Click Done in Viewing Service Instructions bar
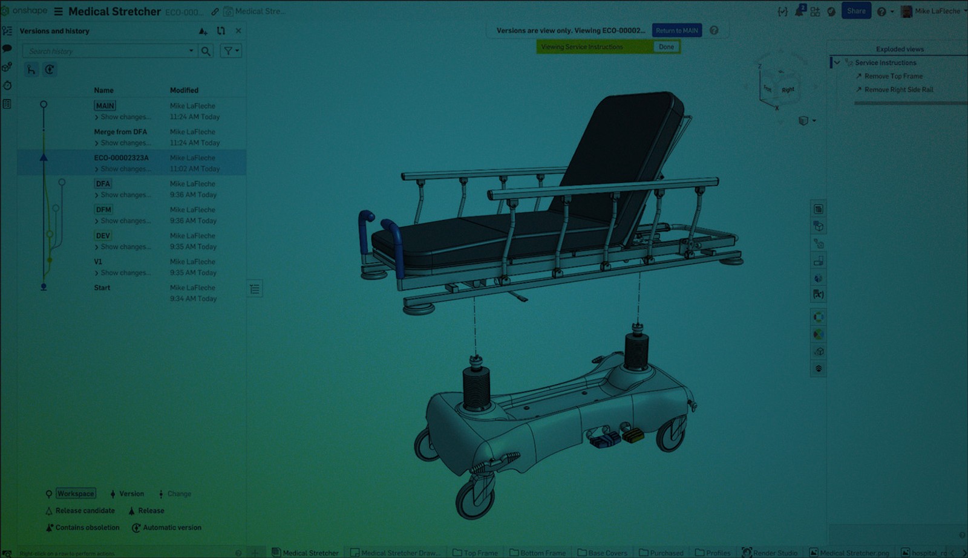The height and width of the screenshot is (558, 968). (x=666, y=47)
